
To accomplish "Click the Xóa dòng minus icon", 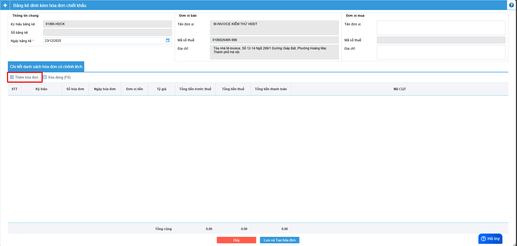I will pos(45,77).
